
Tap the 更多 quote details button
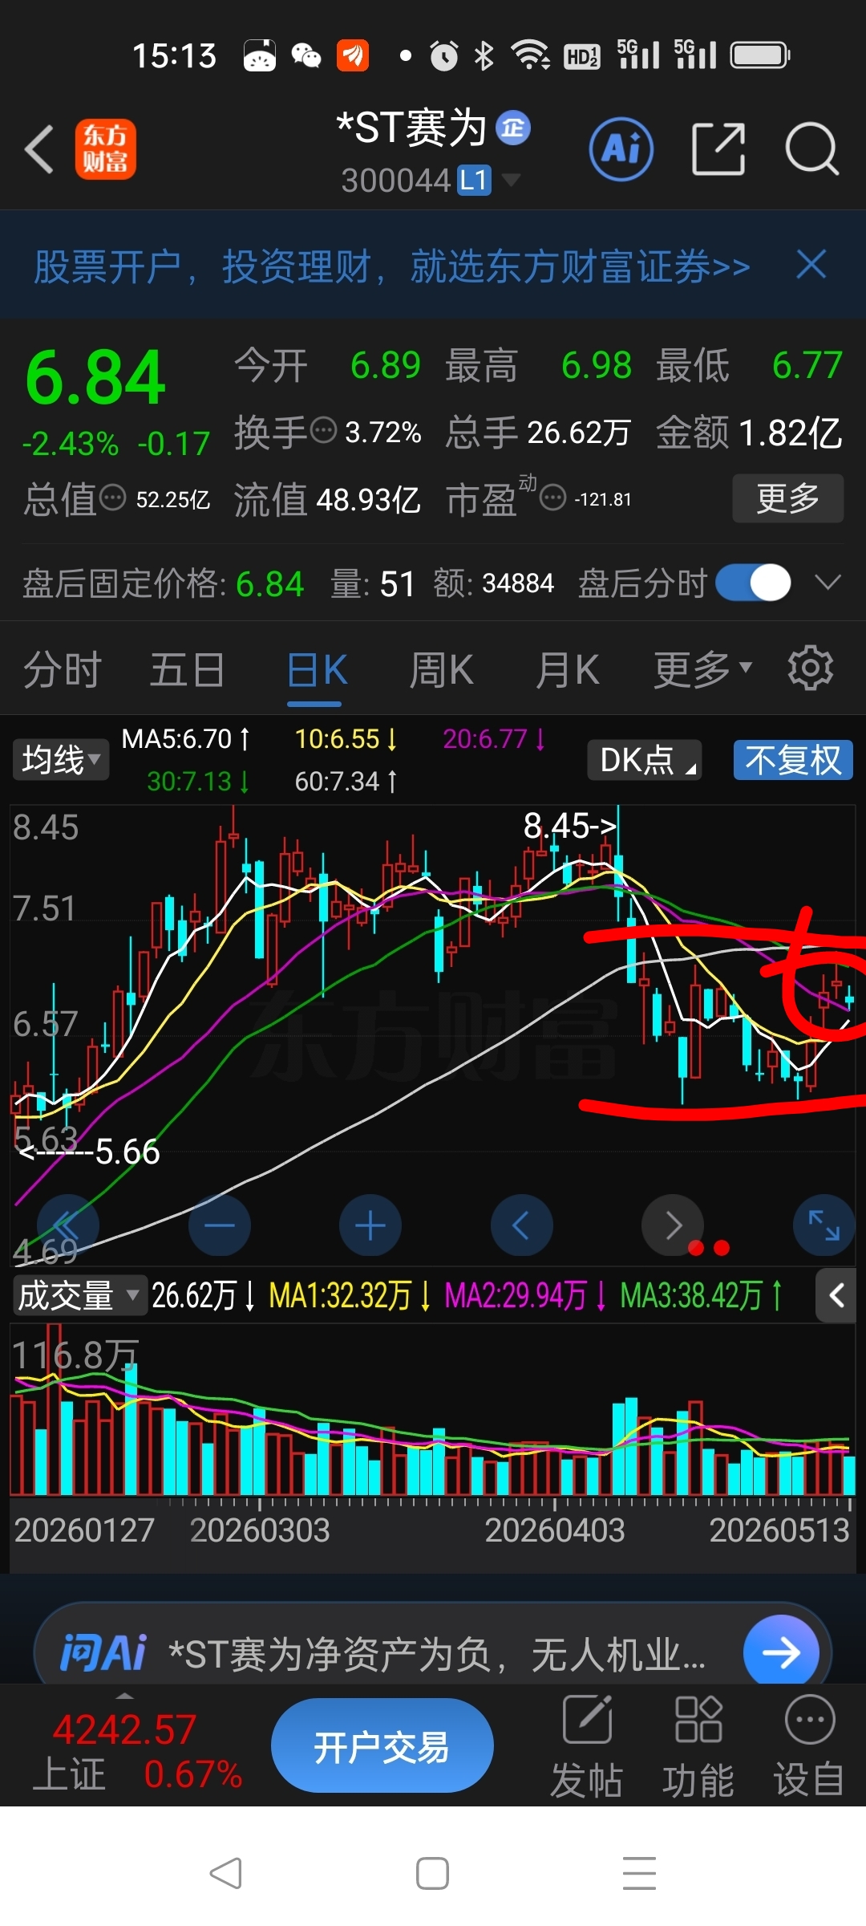point(788,498)
